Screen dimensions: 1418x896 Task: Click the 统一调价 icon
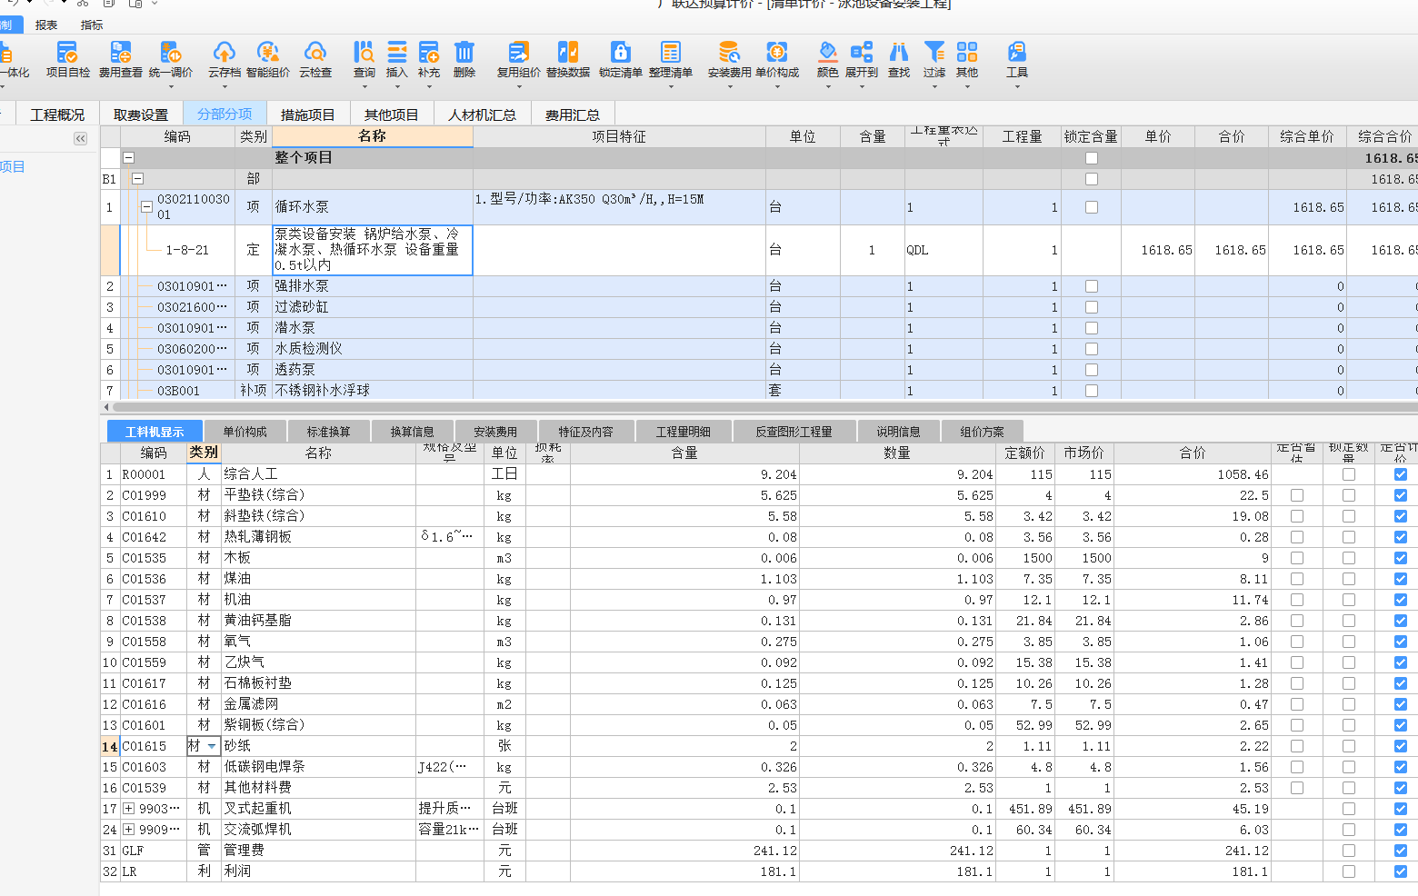pyautogui.click(x=171, y=59)
